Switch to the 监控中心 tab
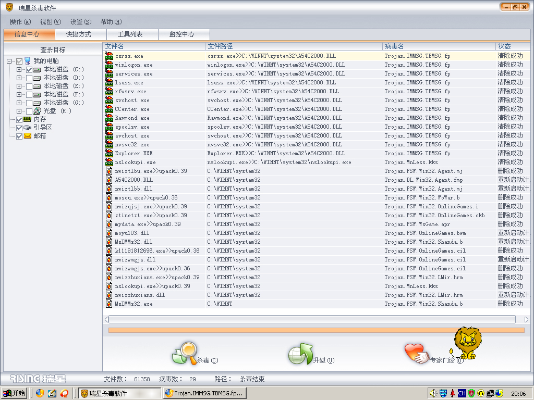This screenshot has height=400, width=534. click(x=184, y=34)
